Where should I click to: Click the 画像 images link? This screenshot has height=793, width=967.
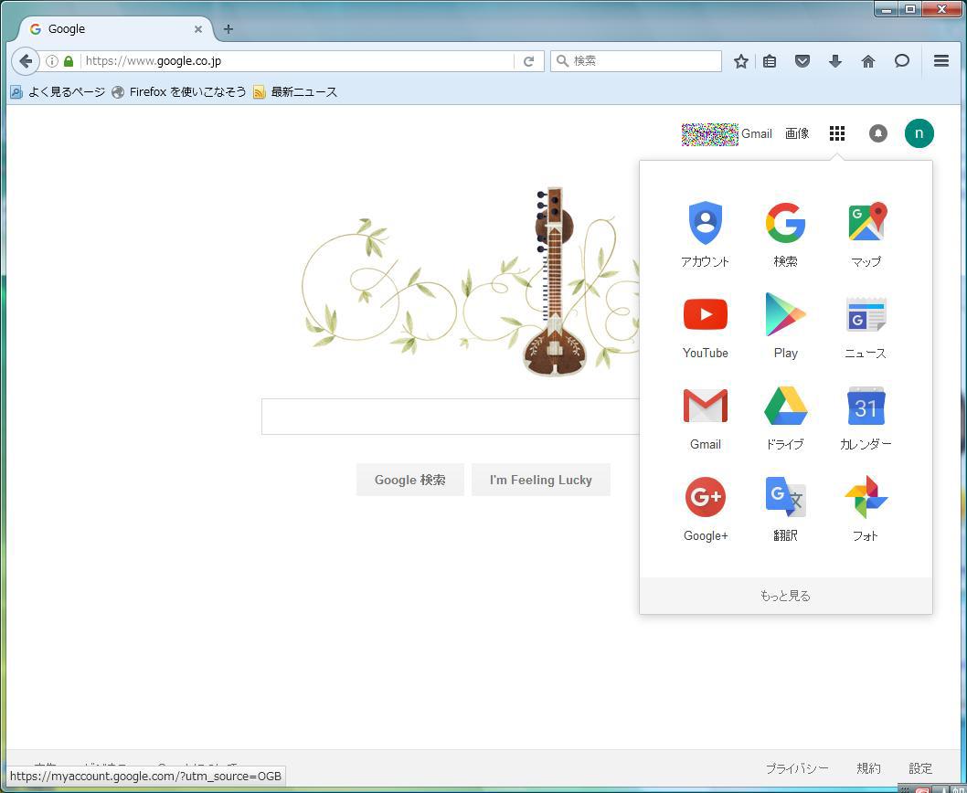click(x=797, y=133)
